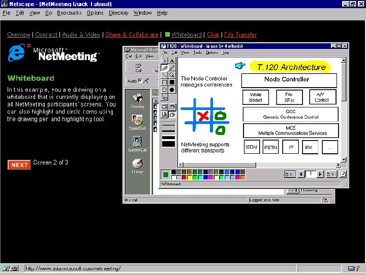Pick the orange color swatch

pyautogui.click(x=243, y=177)
